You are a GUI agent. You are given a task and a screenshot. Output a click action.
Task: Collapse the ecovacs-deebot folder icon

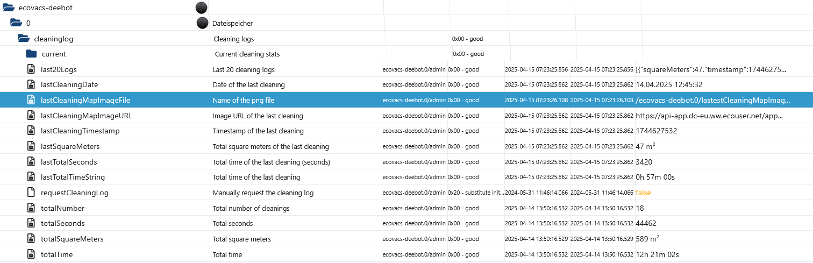(x=8, y=8)
